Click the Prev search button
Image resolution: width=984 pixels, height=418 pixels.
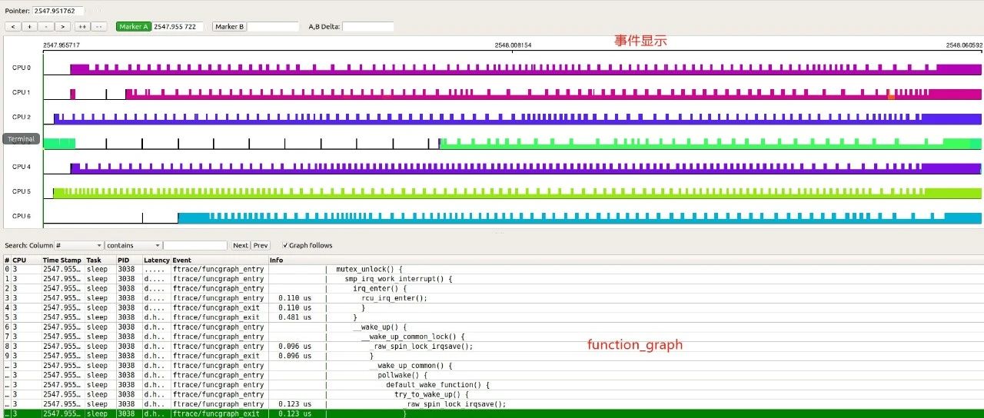click(261, 245)
